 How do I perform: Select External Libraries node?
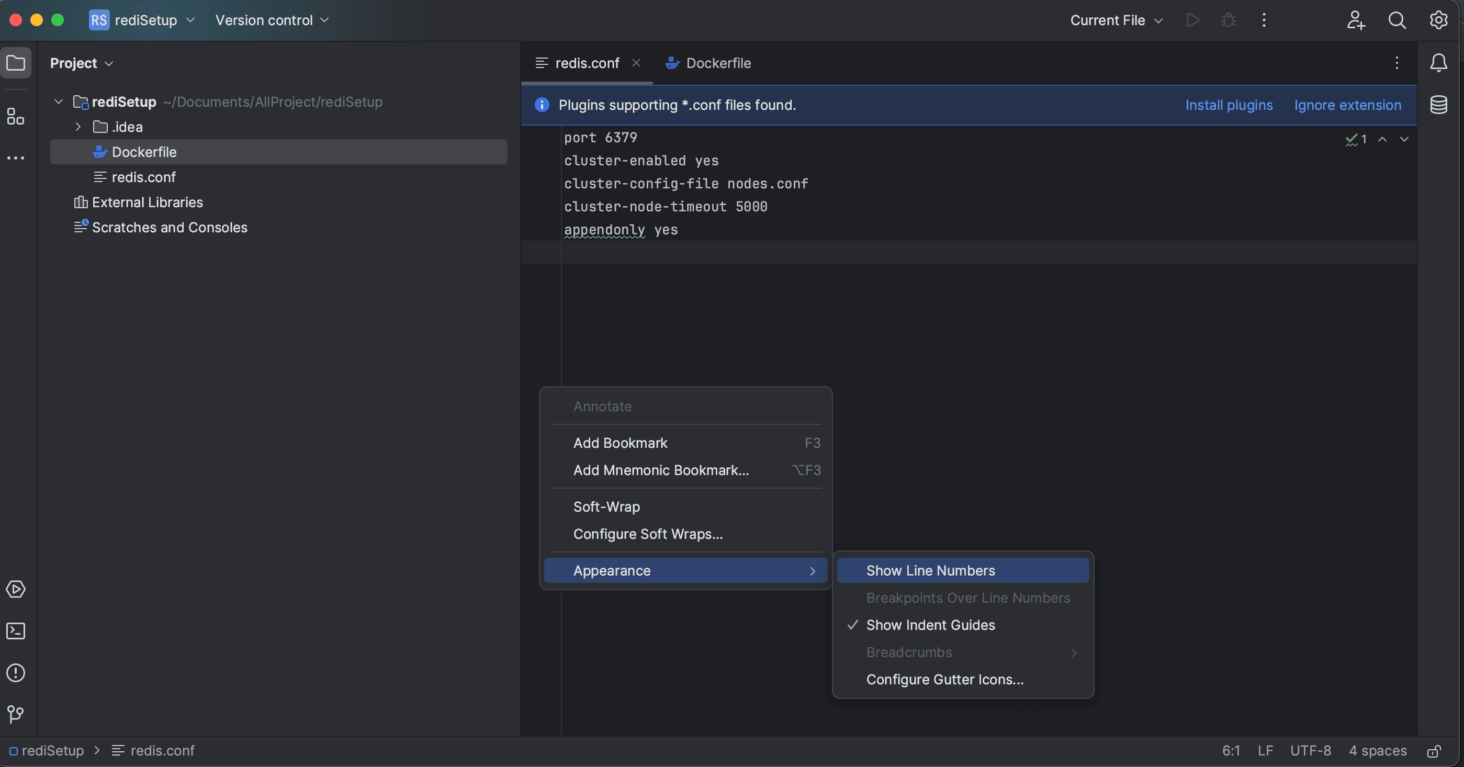pyautogui.click(x=278, y=202)
